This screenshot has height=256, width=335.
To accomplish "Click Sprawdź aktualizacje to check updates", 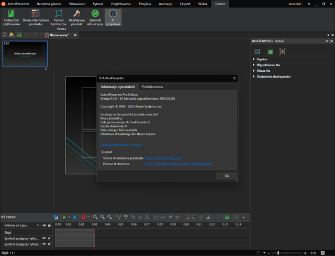I will pyautogui.click(x=95, y=18).
